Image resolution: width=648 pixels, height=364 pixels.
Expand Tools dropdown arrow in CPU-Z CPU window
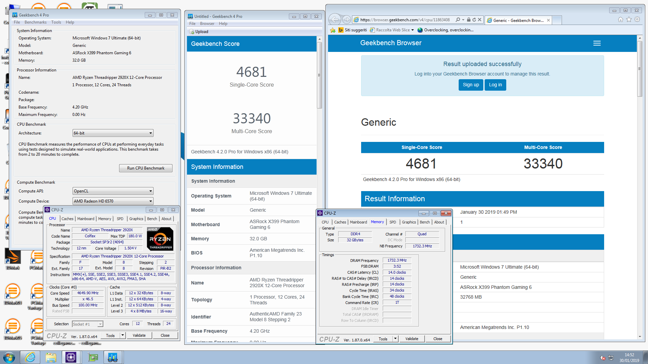pyautogui.click(x=123, y=335)
